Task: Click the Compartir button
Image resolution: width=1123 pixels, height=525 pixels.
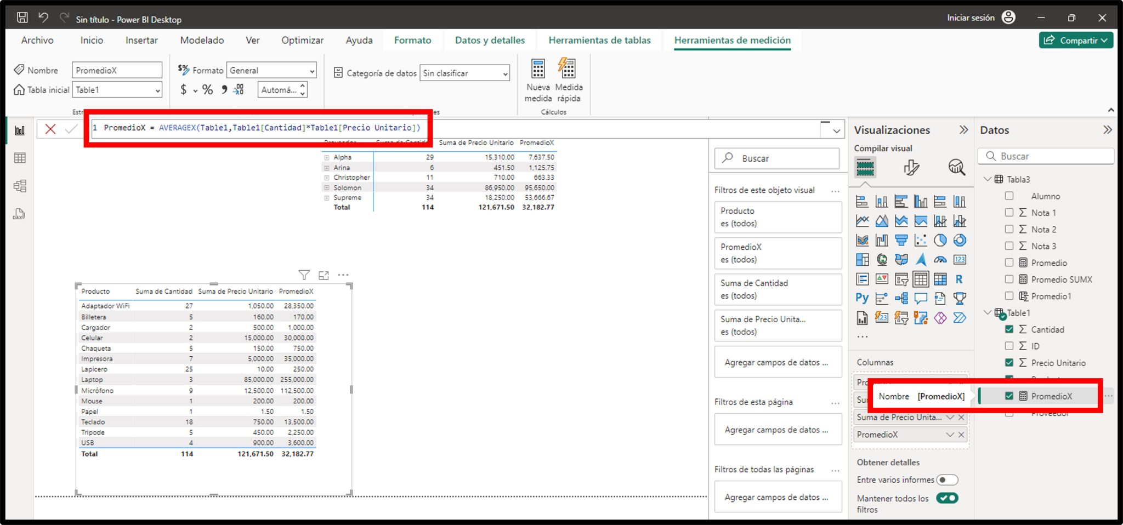Action: coord(1076,40)
